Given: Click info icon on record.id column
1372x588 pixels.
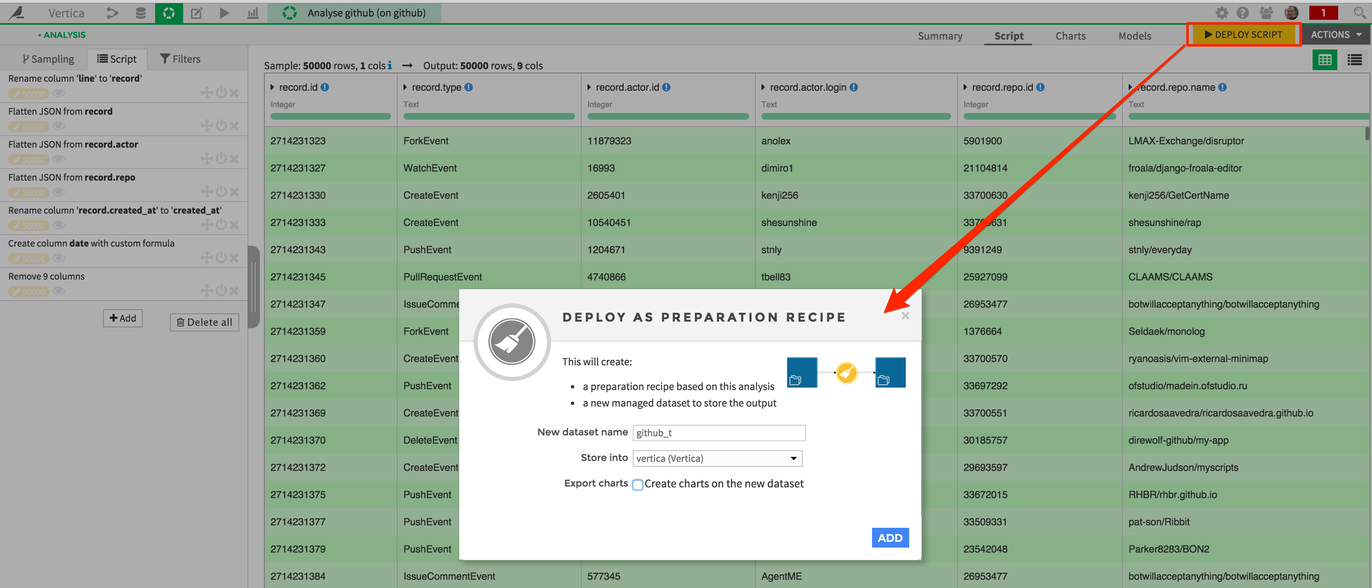Looking at the screenshot, I should click(325, 87).
